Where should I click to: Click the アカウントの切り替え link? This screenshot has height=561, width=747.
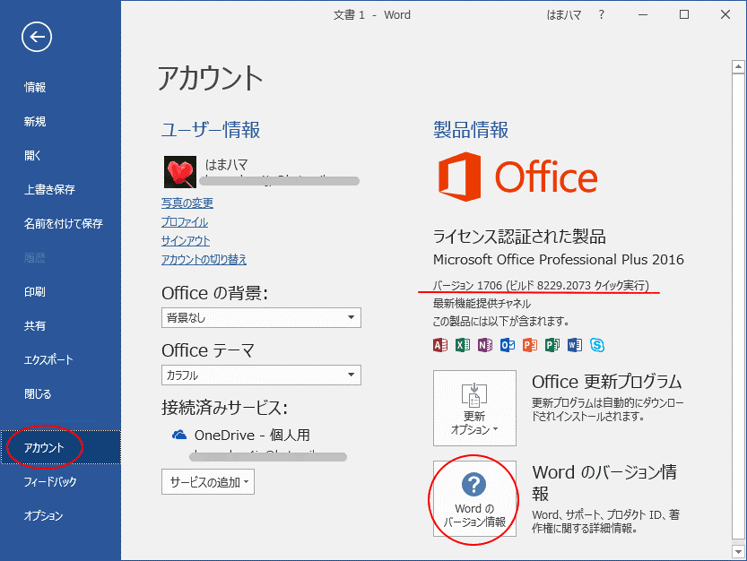click(204, 260)
